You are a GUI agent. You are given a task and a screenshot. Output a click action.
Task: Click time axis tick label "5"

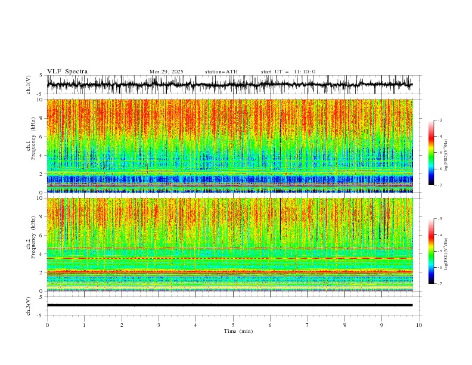tap(233, 325)
